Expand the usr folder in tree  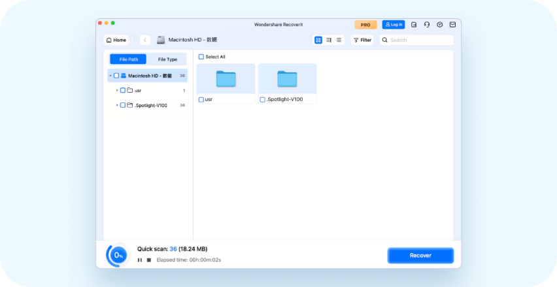point(117,91)
